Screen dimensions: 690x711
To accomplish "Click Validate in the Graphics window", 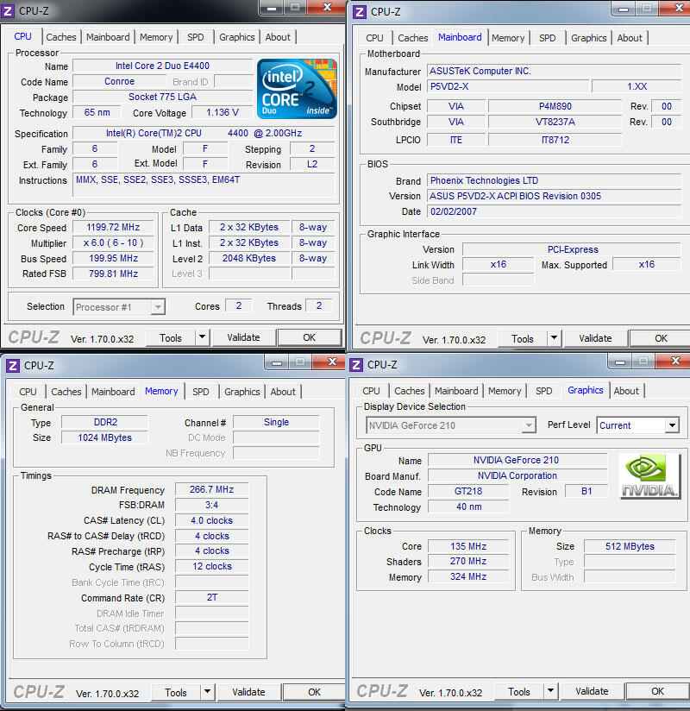I will 592,691.
